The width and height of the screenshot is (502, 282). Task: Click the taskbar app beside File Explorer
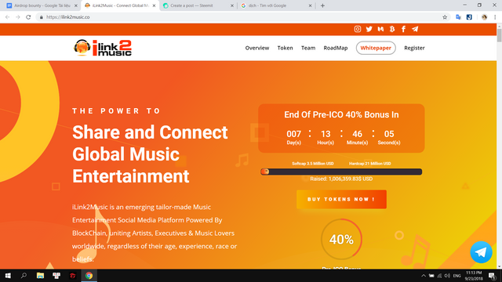(56, 276)
